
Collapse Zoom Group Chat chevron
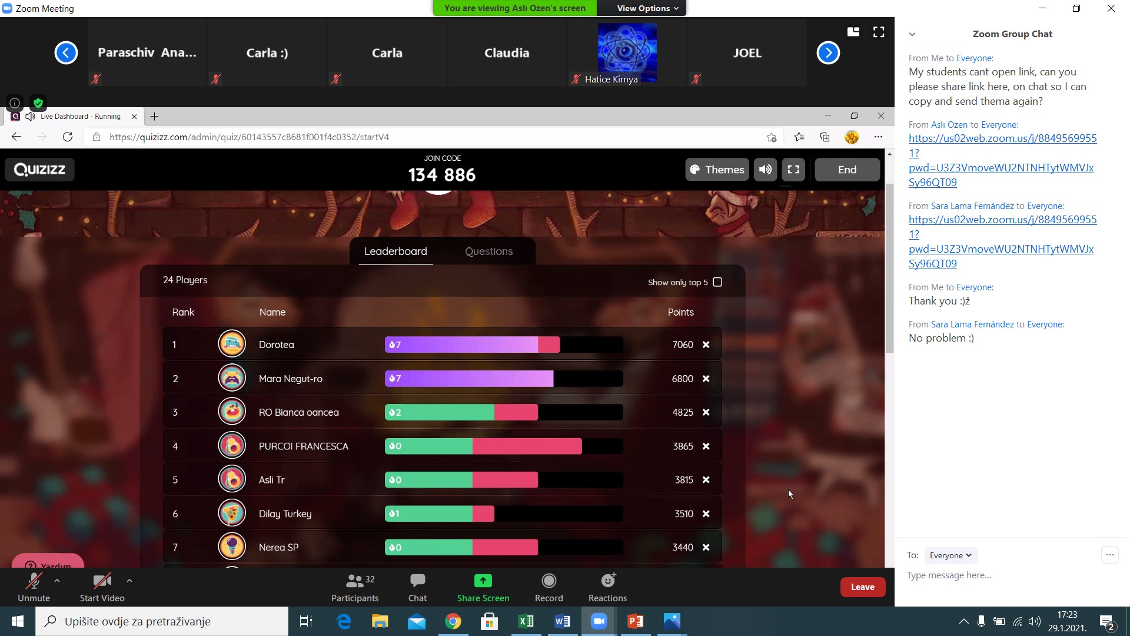pyautogui.click(x=912, y=34)
